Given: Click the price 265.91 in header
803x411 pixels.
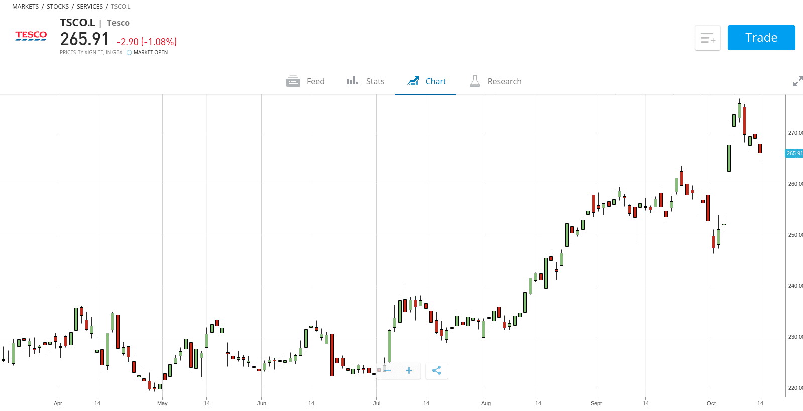Looking at the screenshot, I should [x=84, y=39].
